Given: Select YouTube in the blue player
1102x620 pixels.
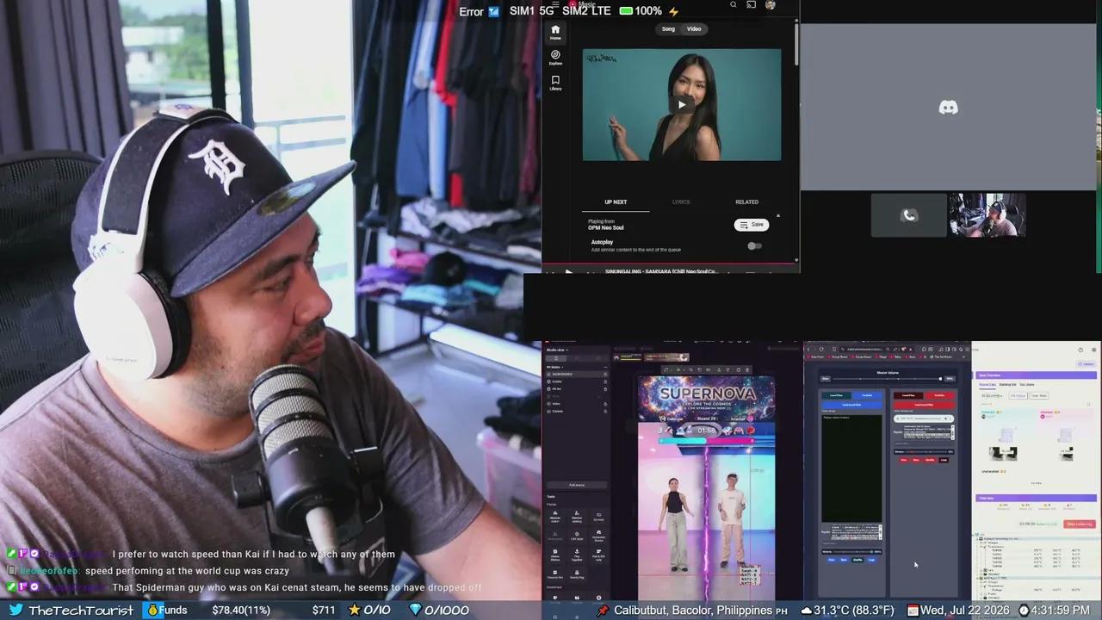Looking at the screenshot, I should tap(867, 395).
